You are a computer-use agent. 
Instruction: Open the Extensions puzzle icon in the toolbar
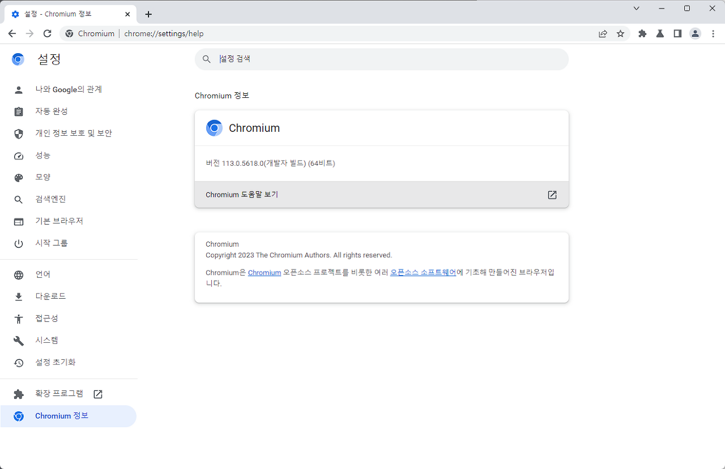(642, 33)
